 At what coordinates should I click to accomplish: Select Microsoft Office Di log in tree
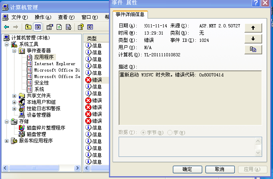click(x=57, y=70)
